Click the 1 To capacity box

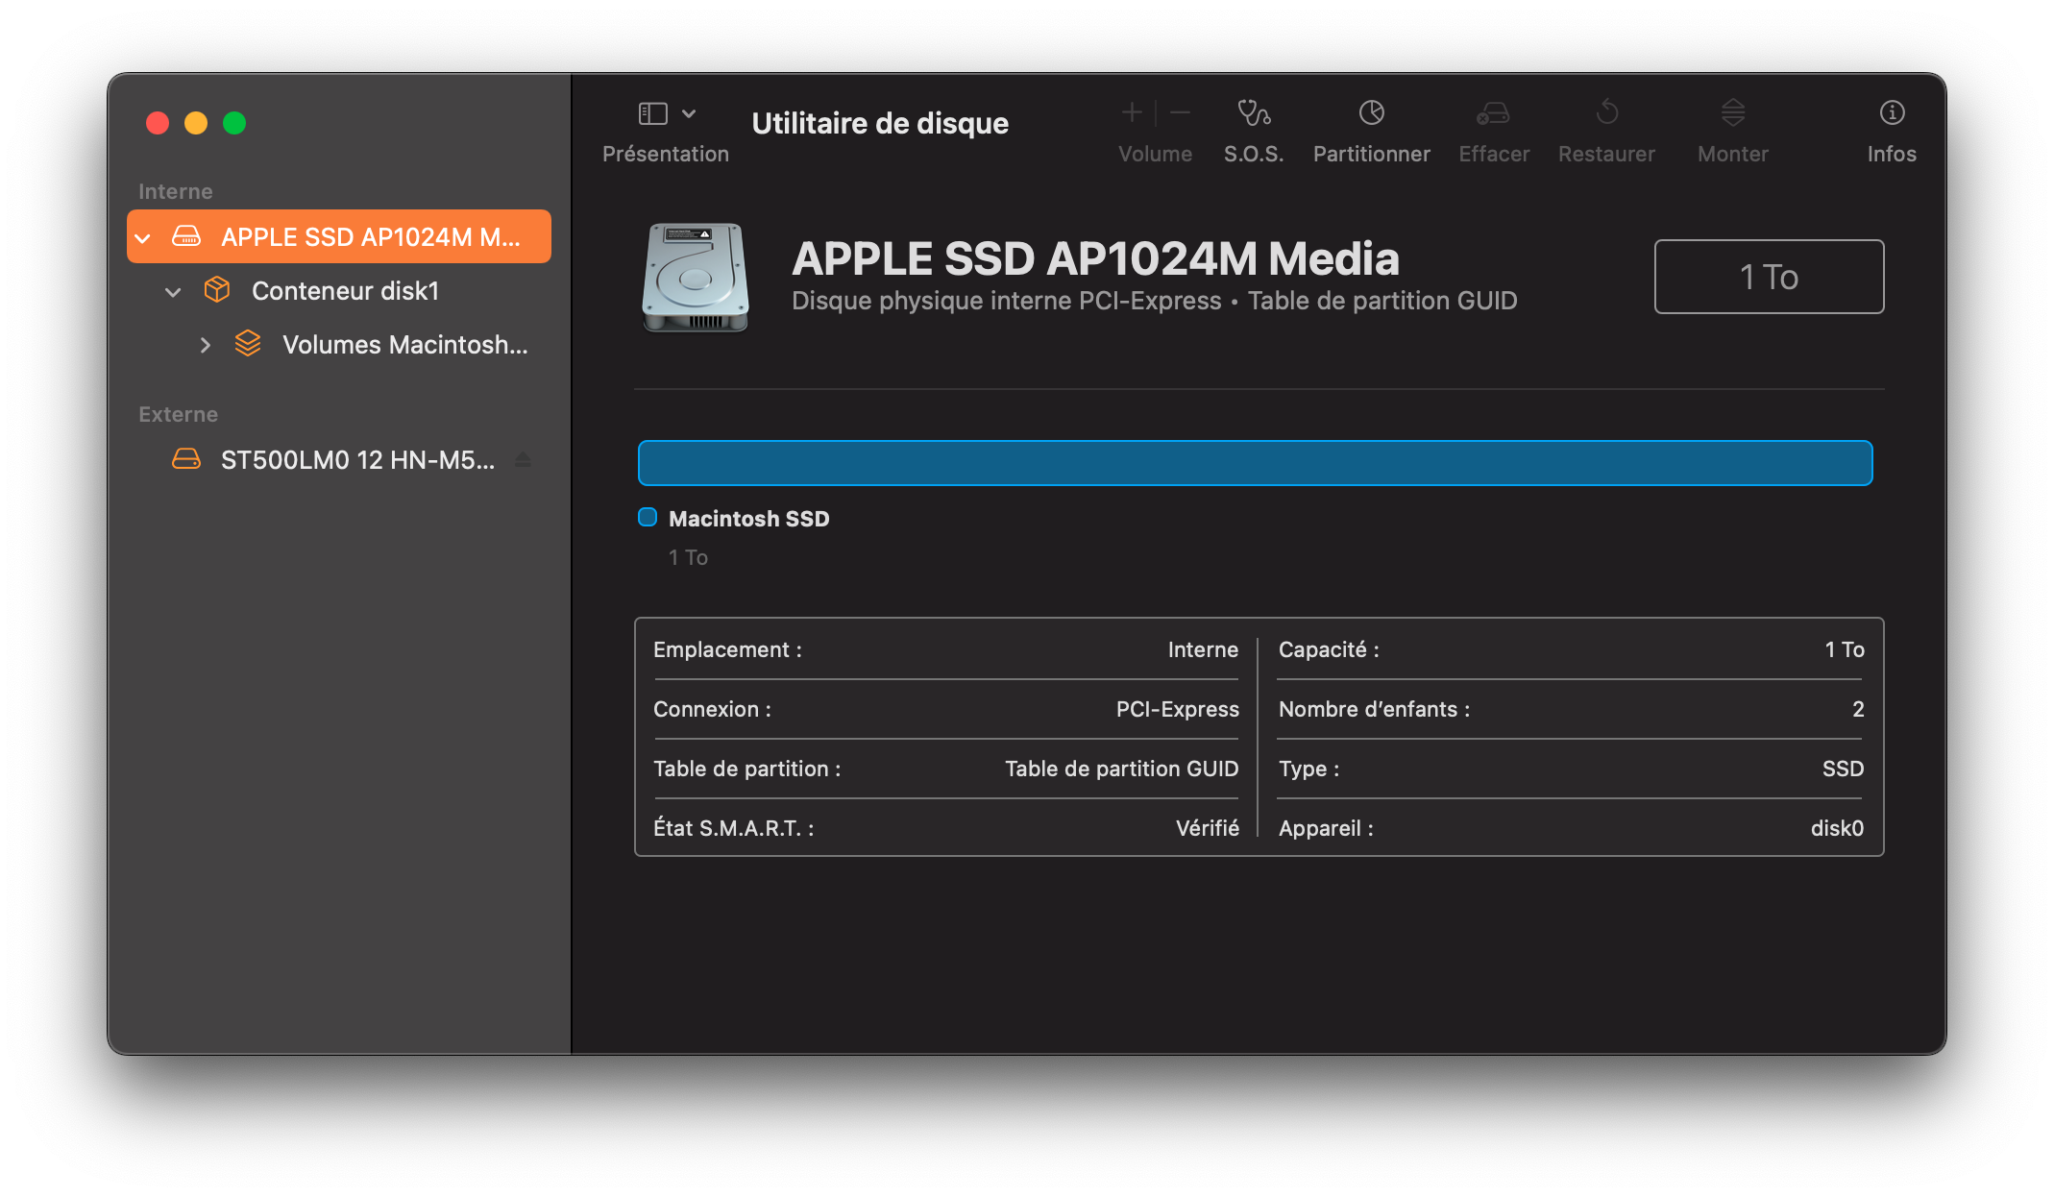[1769, 277]
